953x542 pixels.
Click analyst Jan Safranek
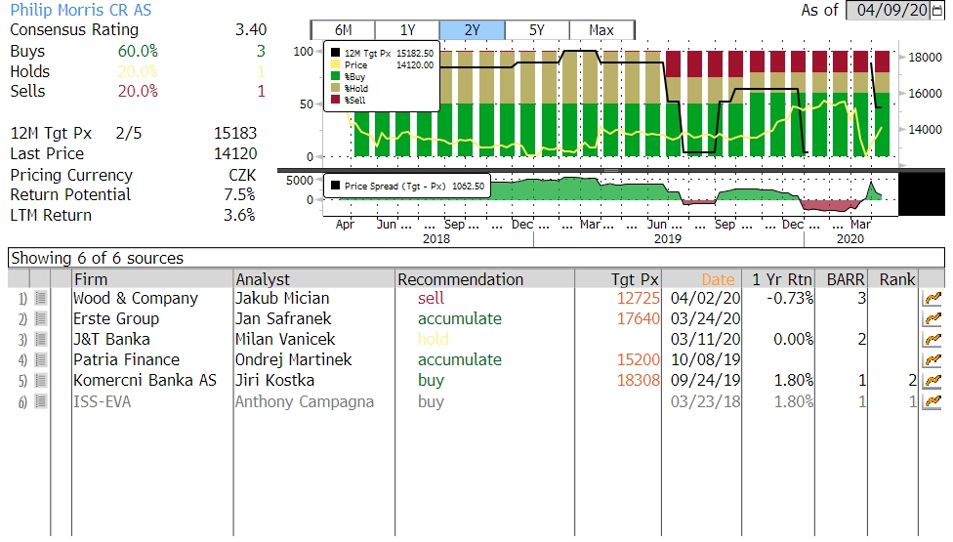[283, 319]
